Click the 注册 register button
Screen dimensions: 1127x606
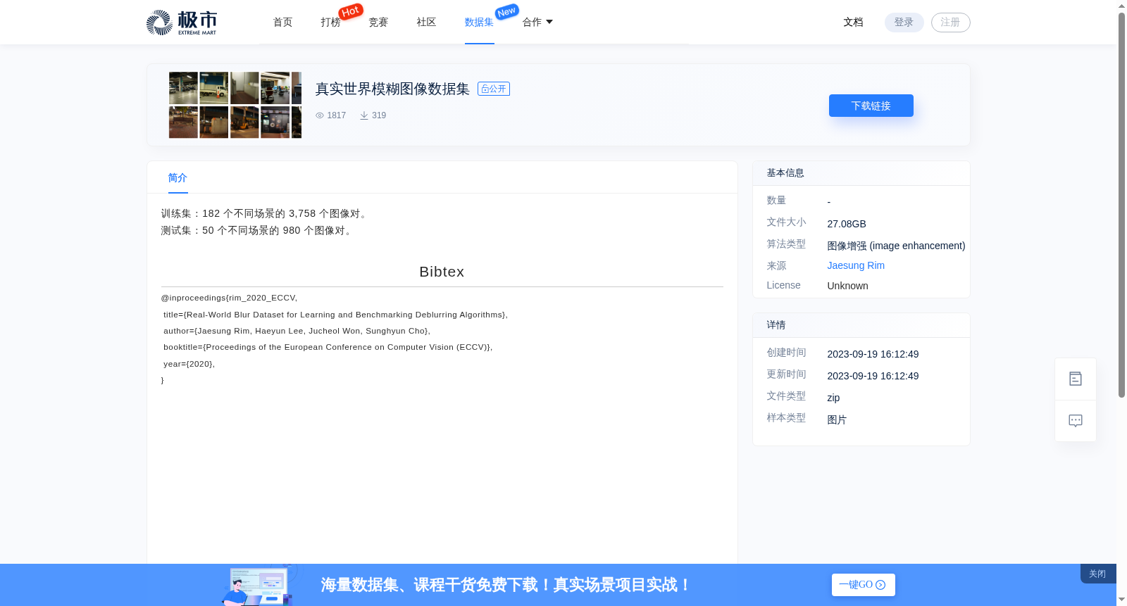tap(950, 23)
